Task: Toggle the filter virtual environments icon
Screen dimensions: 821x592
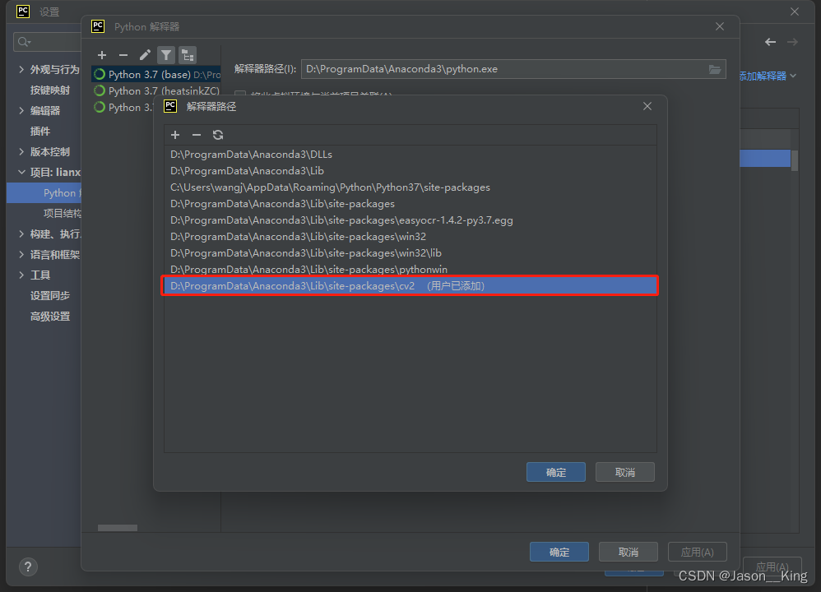Action: tap(166, 55)
